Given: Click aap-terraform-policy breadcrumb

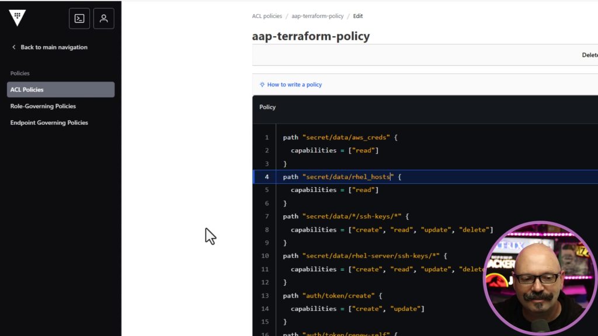Looking at the screenshot, I should point(317,16).
